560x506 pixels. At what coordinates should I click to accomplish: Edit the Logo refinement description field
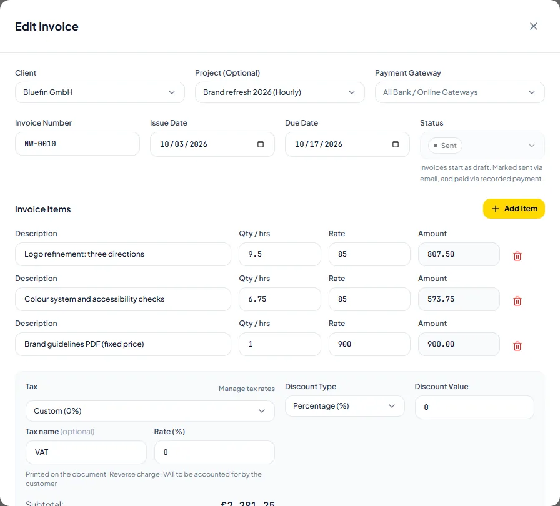123,254
